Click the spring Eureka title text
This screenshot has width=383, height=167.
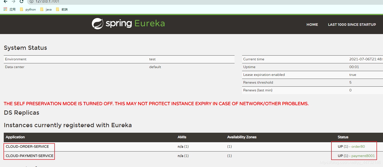pyautogui.click(x=135, y=23)
